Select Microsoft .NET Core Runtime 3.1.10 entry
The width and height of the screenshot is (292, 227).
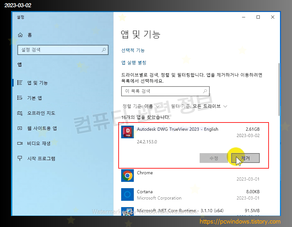[180, 211]
